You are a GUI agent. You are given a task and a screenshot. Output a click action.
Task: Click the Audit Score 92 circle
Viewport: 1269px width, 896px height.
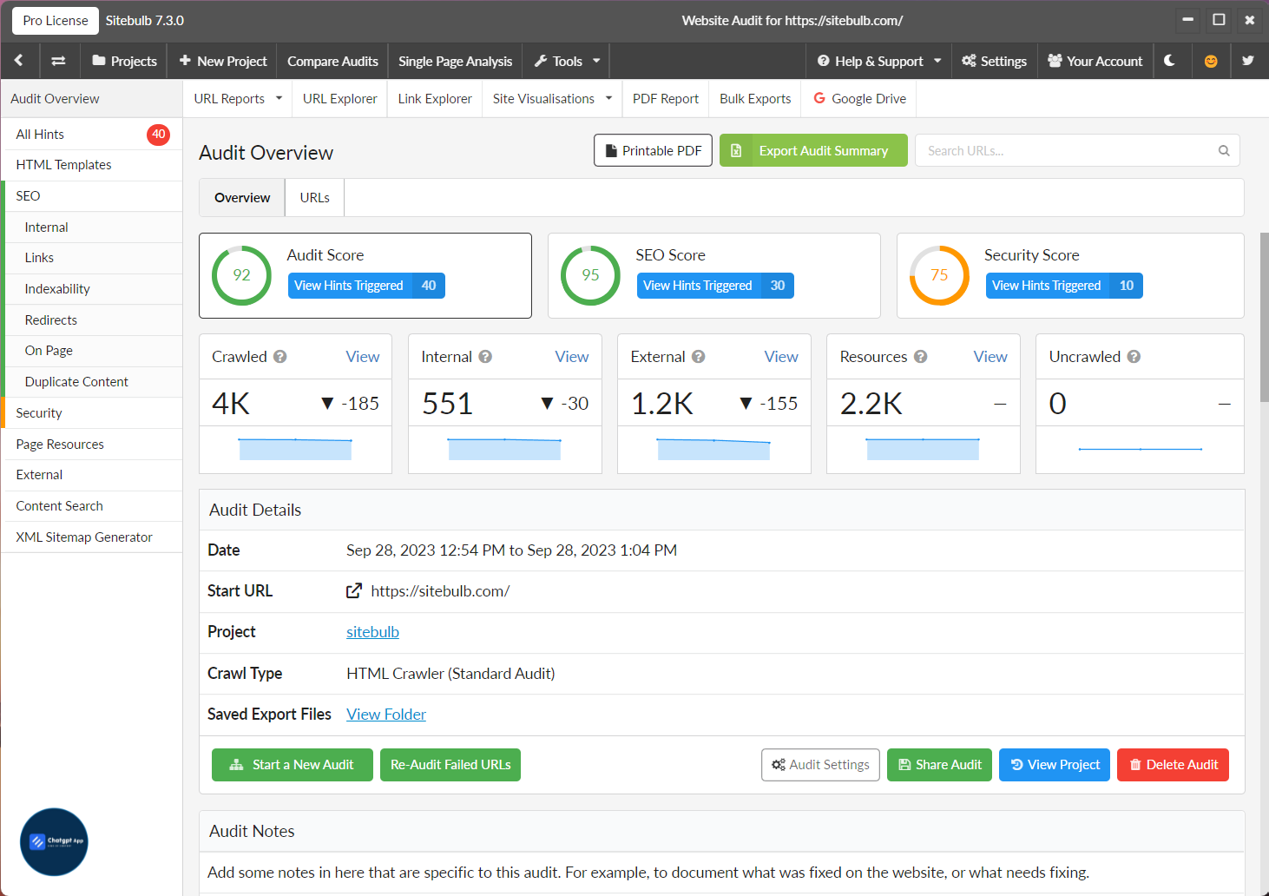pyautogui.click(x=241, y=275)
